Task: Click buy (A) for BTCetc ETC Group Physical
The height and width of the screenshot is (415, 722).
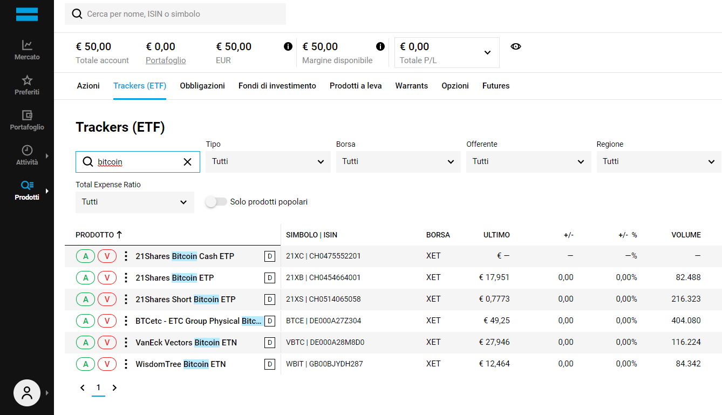Action: [85, 321]
